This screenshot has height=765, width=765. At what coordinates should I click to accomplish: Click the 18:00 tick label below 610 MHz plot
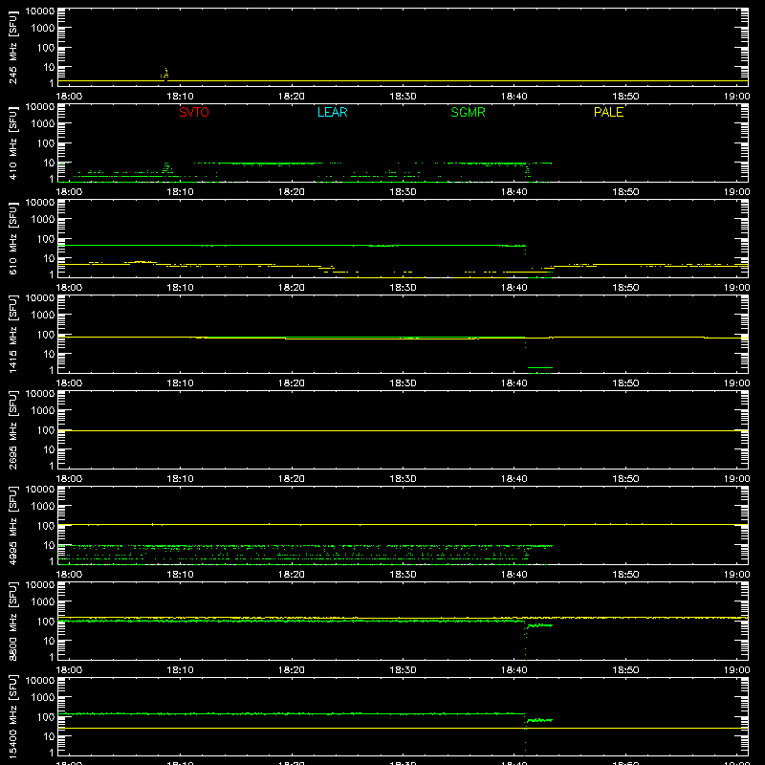click(x=69, y=288)
